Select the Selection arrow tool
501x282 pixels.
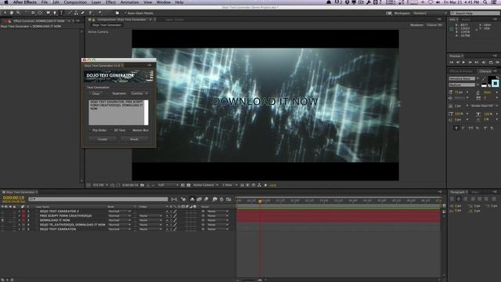coord(5,13)
